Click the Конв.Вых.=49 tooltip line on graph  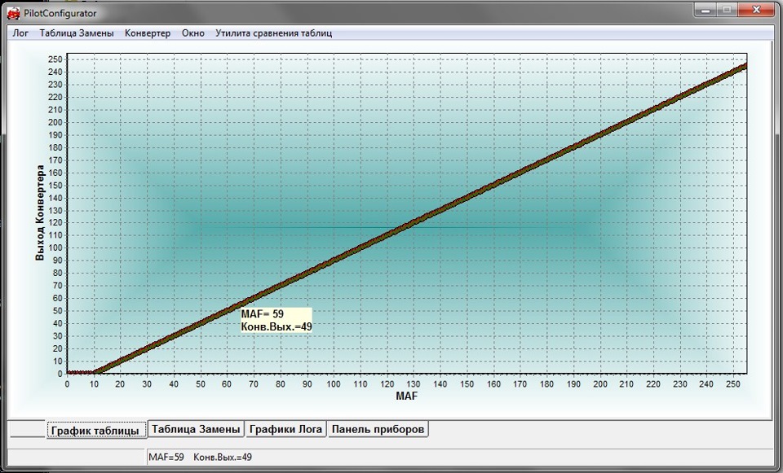point(276,326)
